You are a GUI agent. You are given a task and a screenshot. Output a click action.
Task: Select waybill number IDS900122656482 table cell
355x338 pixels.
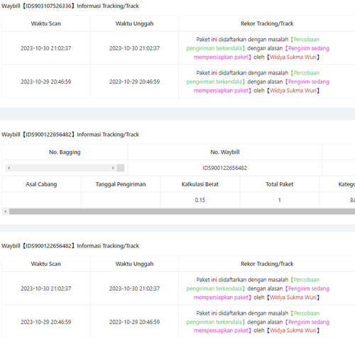[x=224, y=168]
